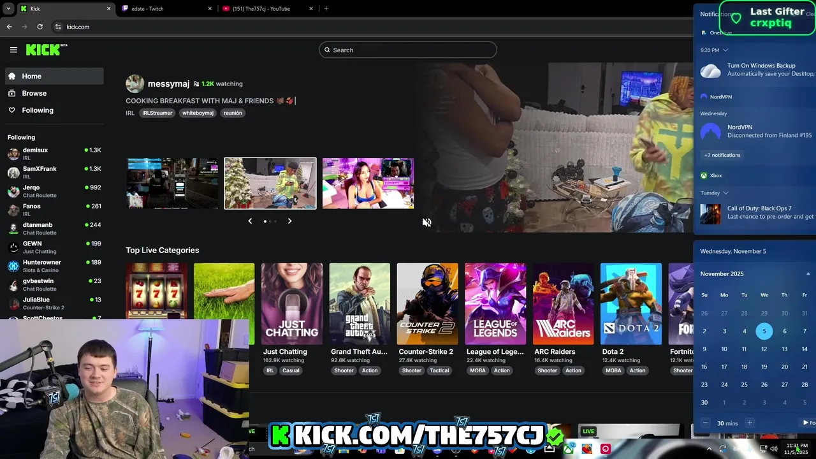The height and width of the screenshot is (459, 816).
Task: Select the Christmas tree stream thumbnail
Action: (270, 183)
